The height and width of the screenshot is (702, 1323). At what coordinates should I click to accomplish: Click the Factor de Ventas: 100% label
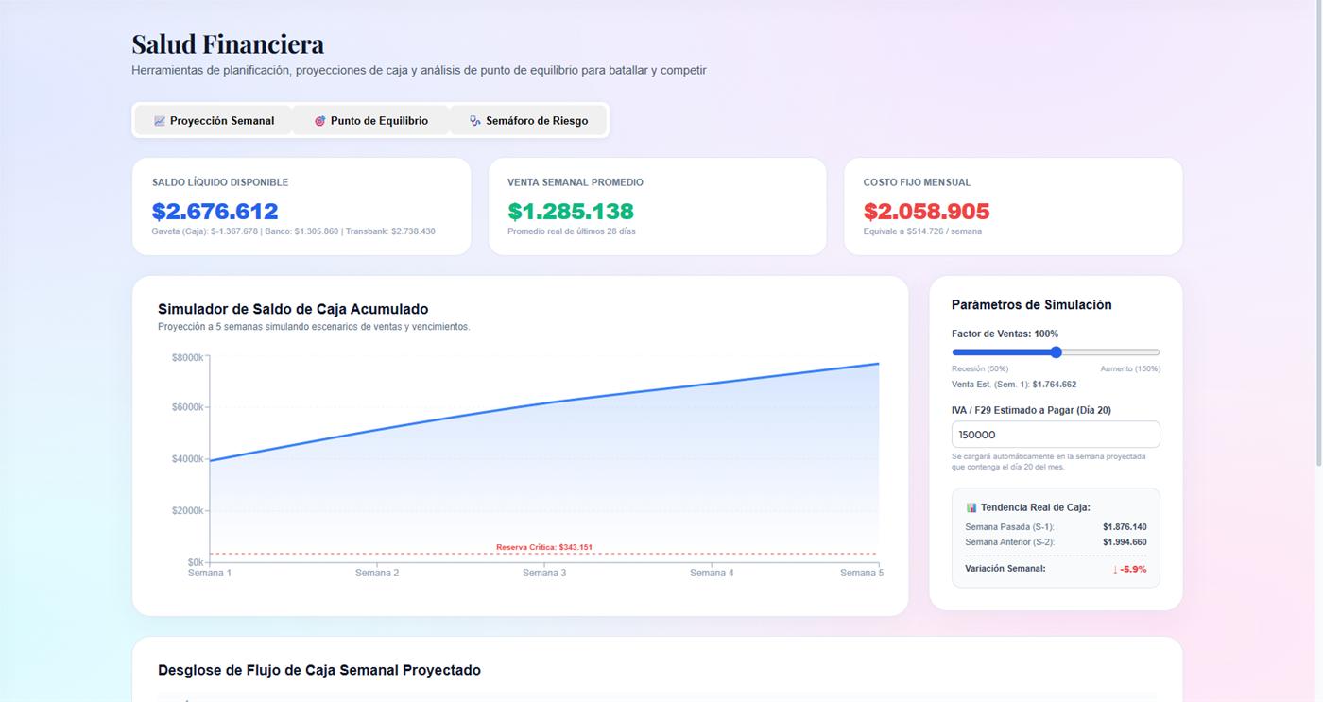pyautogui.click(x=1005, y=334)
